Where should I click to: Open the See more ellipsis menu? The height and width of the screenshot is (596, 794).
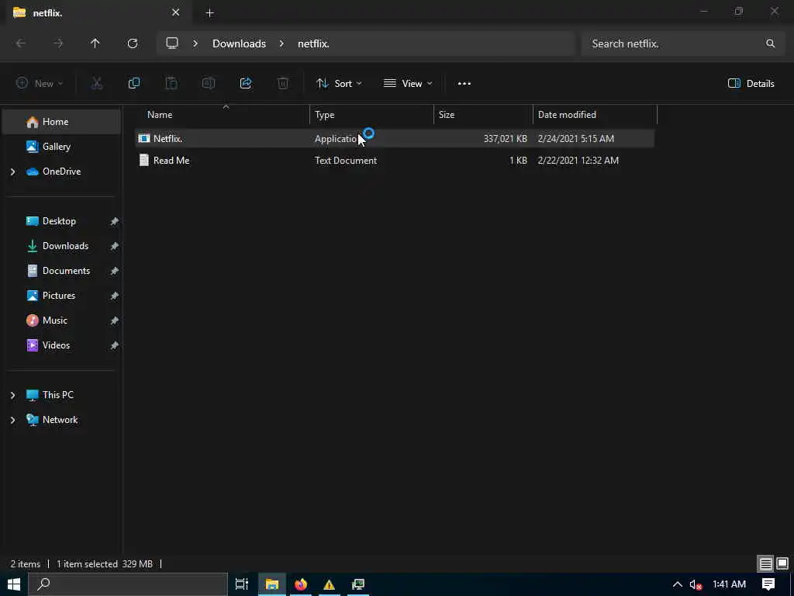click(x=464, y=84)
